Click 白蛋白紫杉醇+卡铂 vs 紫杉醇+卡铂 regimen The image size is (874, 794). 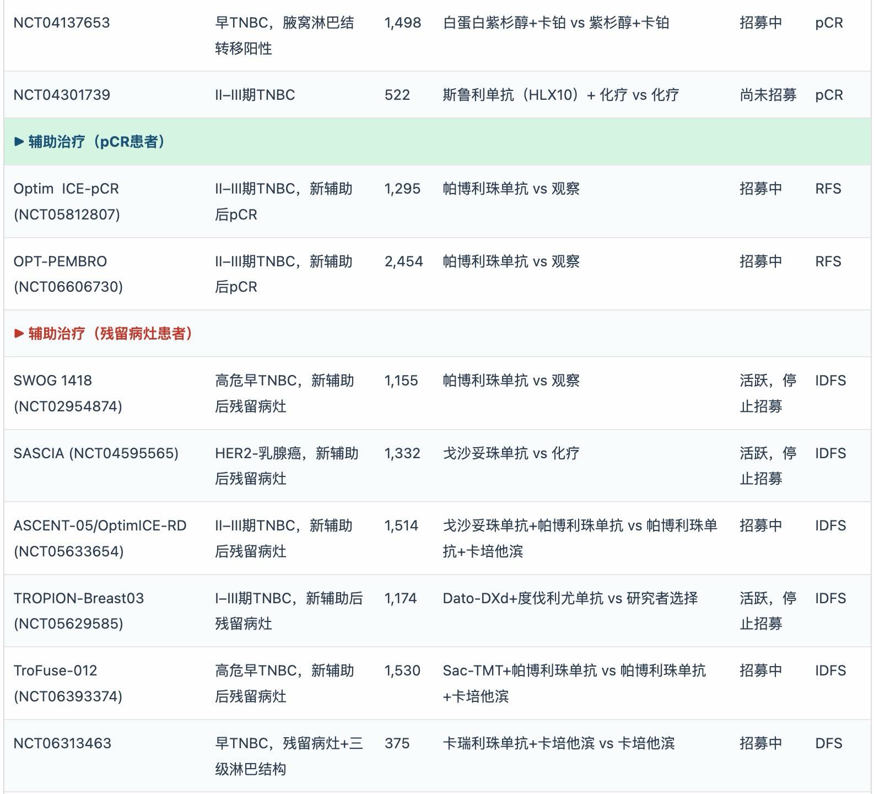556,23
